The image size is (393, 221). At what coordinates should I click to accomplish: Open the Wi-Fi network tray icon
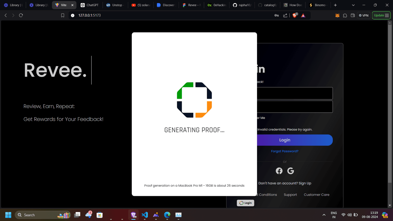343,215
